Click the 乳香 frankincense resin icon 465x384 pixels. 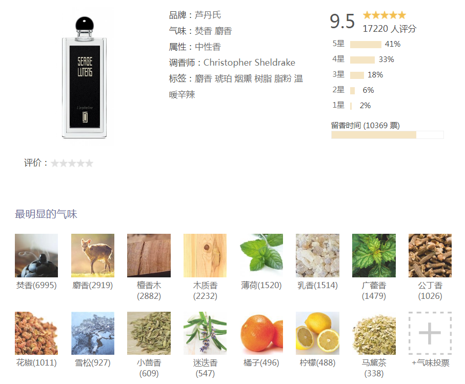[x=317, y=255]
